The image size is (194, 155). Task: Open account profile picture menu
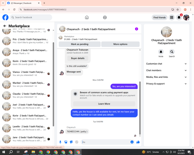pyautogui.click(x=186, y=17)
